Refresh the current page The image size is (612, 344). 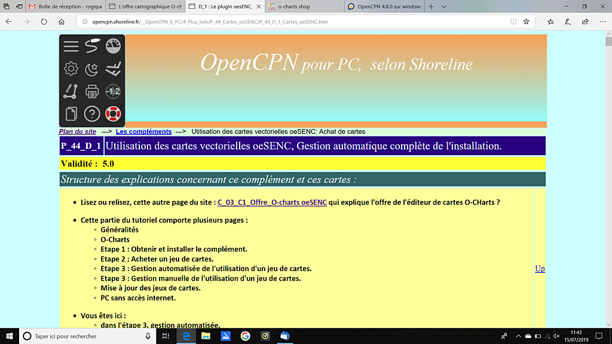pyautogui.click(x=44, y=22)
